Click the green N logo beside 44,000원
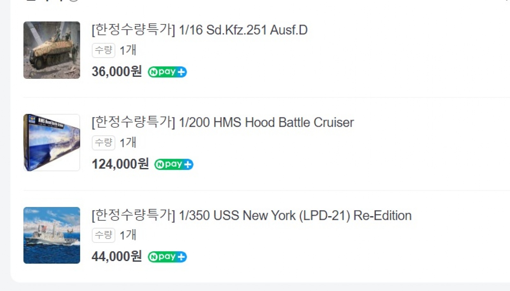 click(153, 257)
